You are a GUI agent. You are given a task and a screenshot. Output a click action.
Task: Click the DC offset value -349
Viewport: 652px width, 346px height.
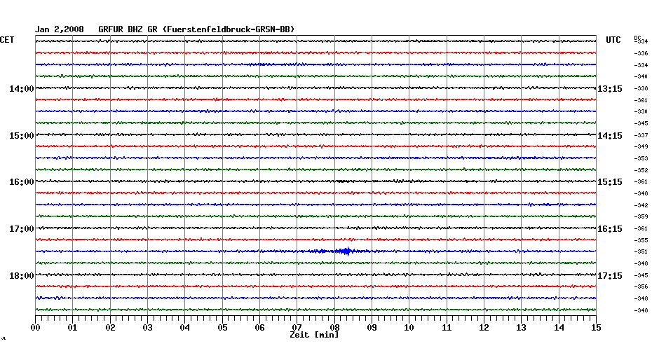(641, 146)
